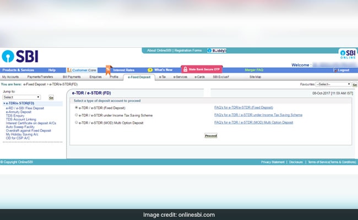The height and width of the screenshot is (220, 358).
Task: Open the e-Services tab
Action: click(180, 77)
